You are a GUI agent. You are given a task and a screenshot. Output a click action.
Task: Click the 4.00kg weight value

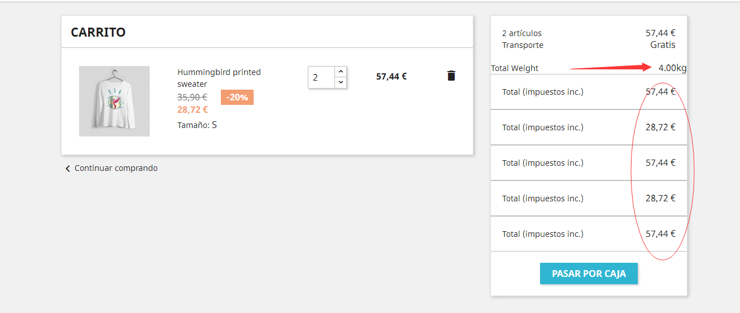[x=672, y=68]
